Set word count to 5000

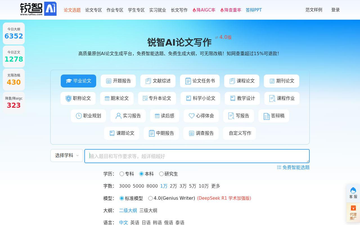pos(138,186)
